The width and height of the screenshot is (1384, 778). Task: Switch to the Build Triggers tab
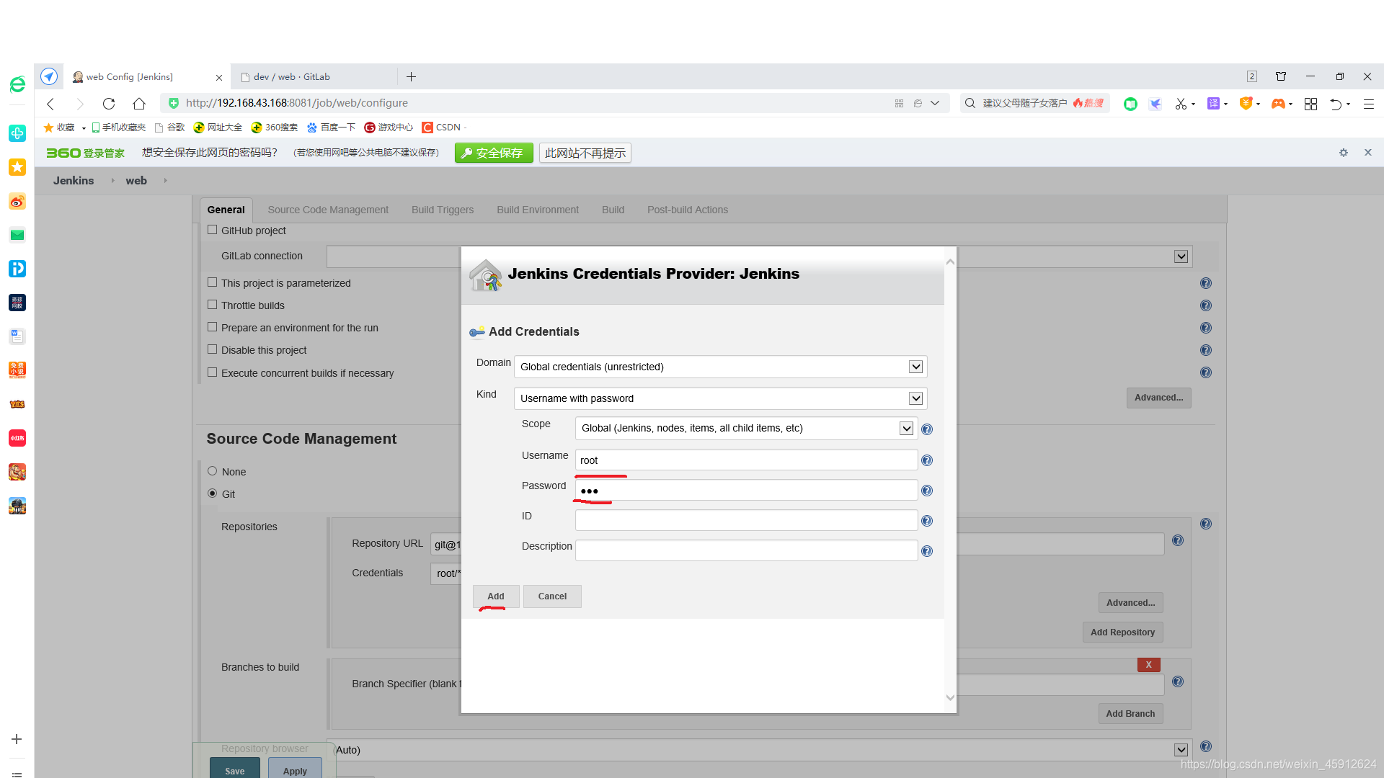(443, 210)
